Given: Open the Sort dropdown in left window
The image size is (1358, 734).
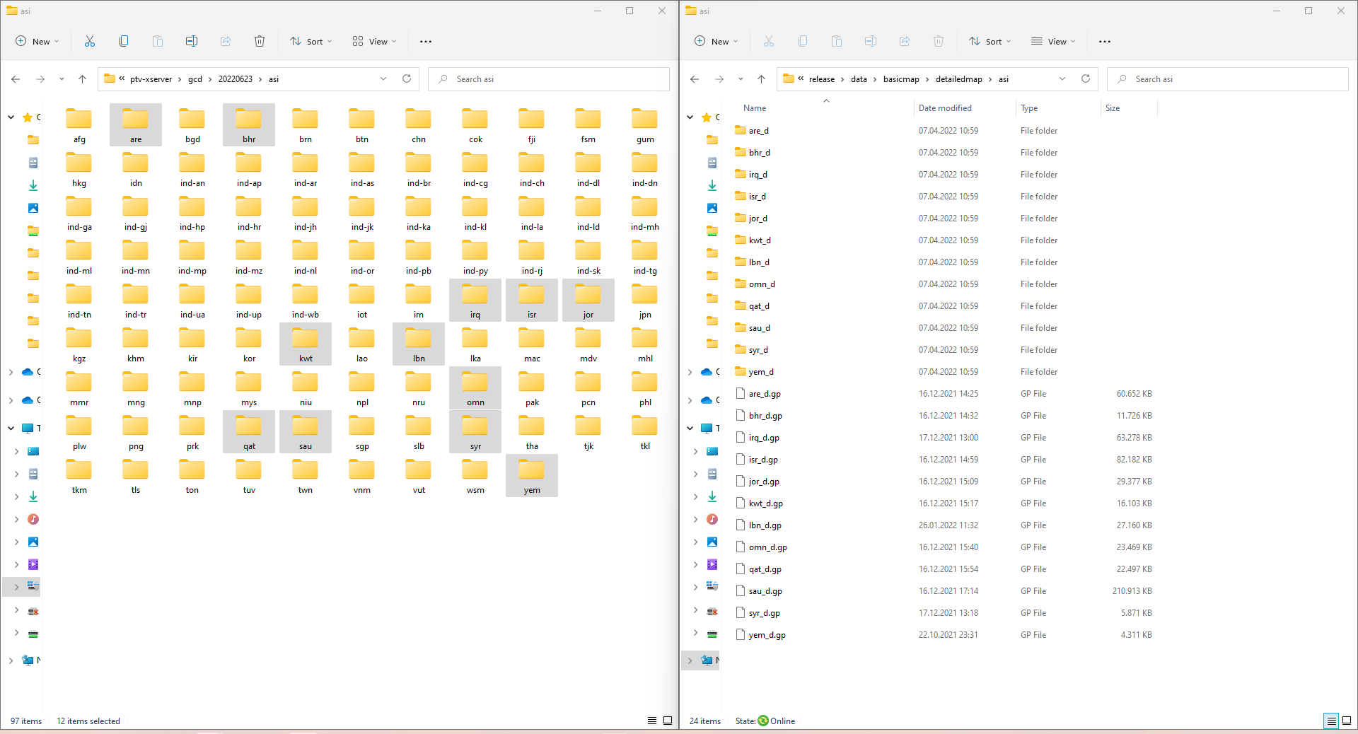Looking at the screenshot, I should pos(311,42).
